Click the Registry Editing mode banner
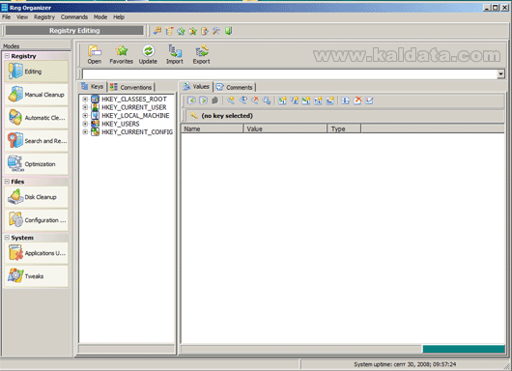This screenshot has height=371, width=512. pyautogui.click(x=74, y=30)
